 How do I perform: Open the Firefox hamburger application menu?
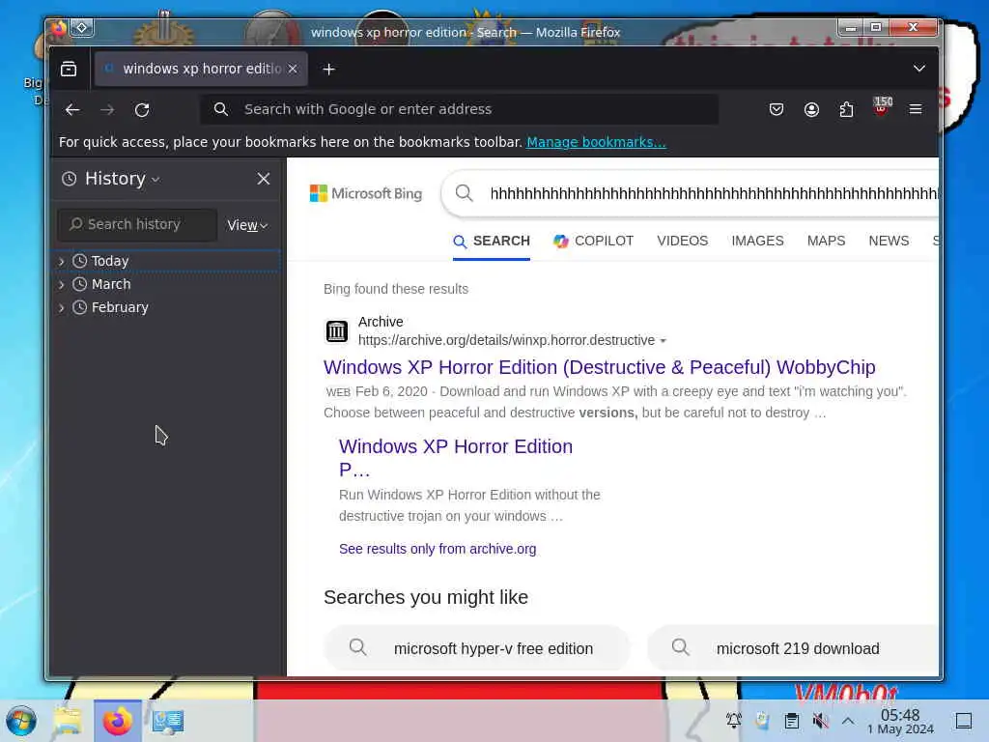pos(916,109)
